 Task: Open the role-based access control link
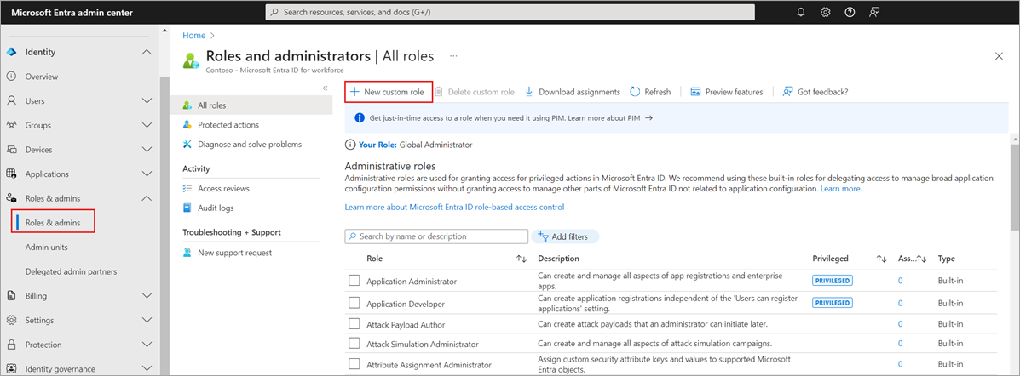(x=454, y=207)
